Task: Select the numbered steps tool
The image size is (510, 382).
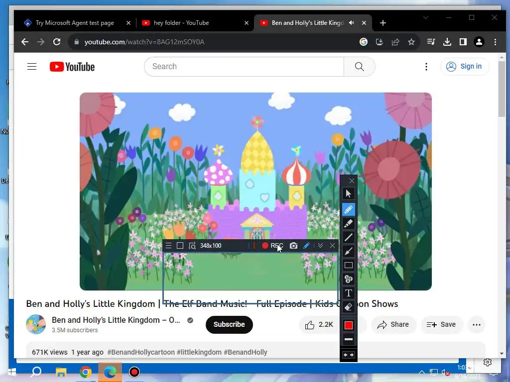Action: [348, 279]
